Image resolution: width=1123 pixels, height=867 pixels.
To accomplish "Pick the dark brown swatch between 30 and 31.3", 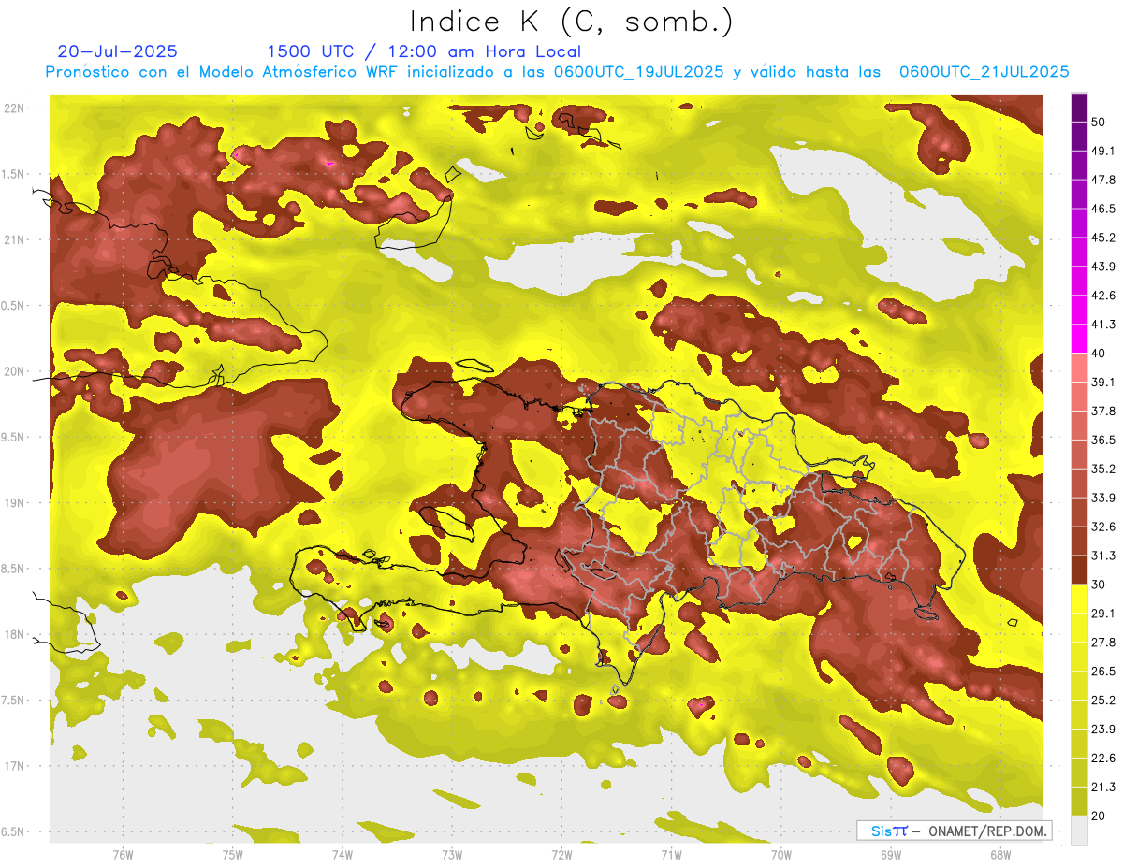I will [x=1079, y=570].
